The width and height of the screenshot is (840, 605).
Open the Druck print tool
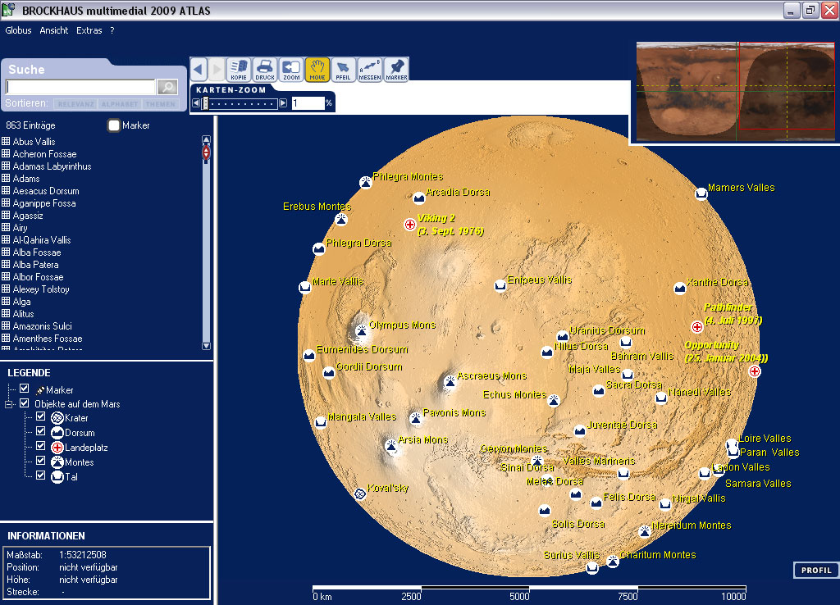(265, 69)
